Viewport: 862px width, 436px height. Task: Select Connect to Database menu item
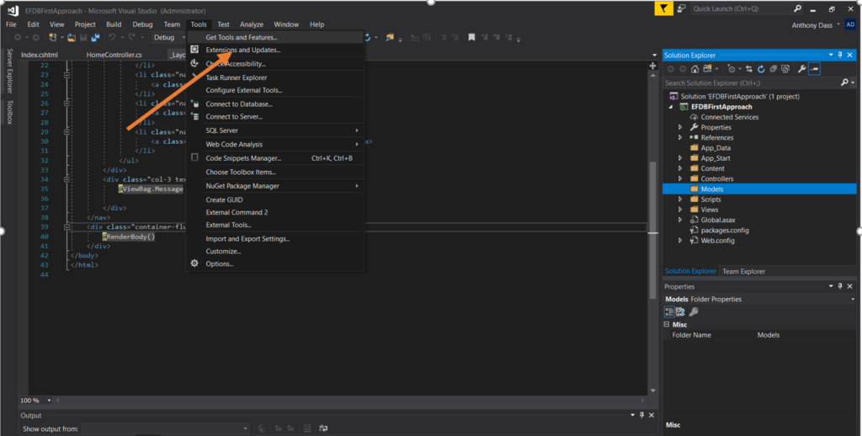[276, 104]
